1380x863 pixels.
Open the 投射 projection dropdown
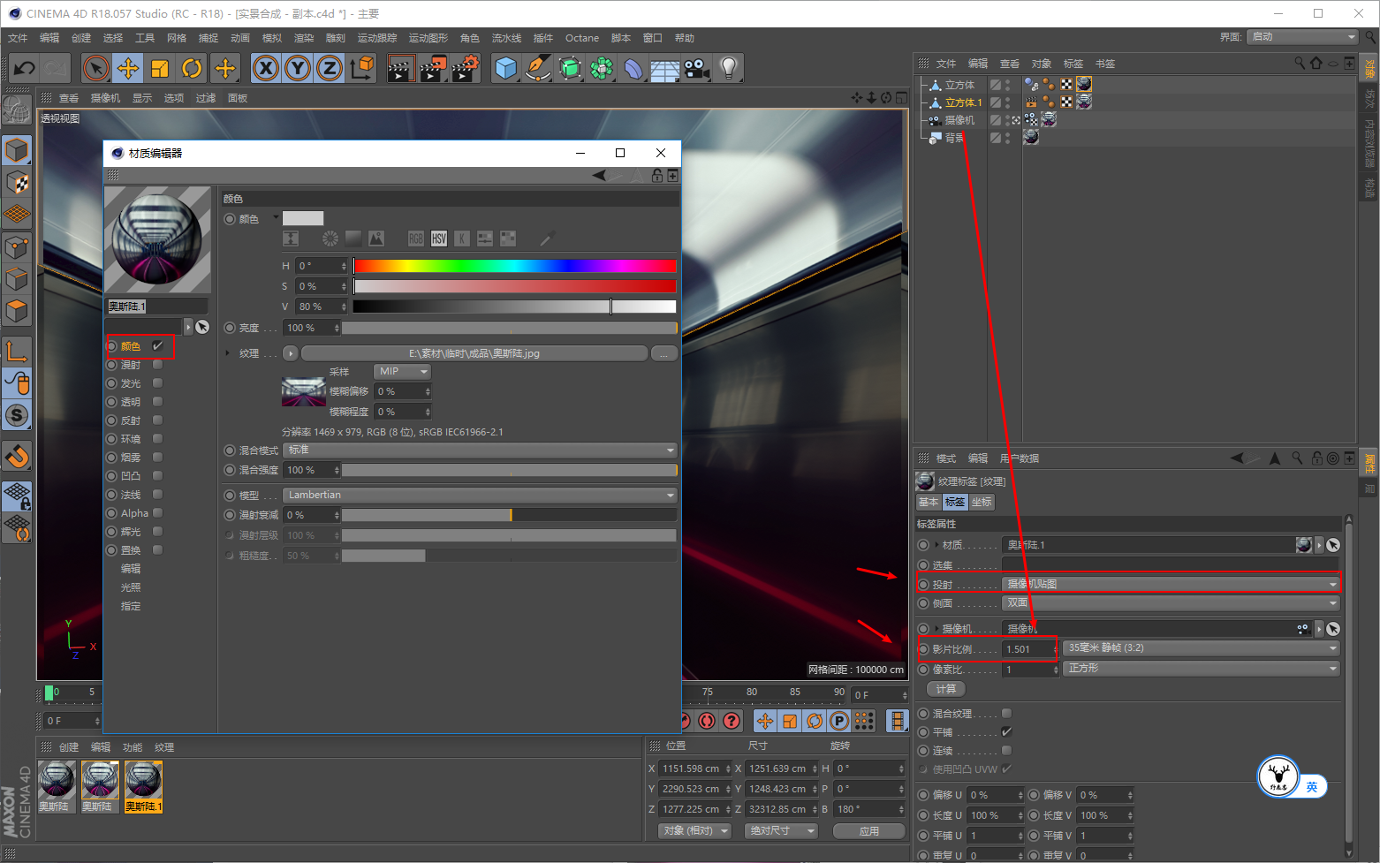coord(1171,584)
